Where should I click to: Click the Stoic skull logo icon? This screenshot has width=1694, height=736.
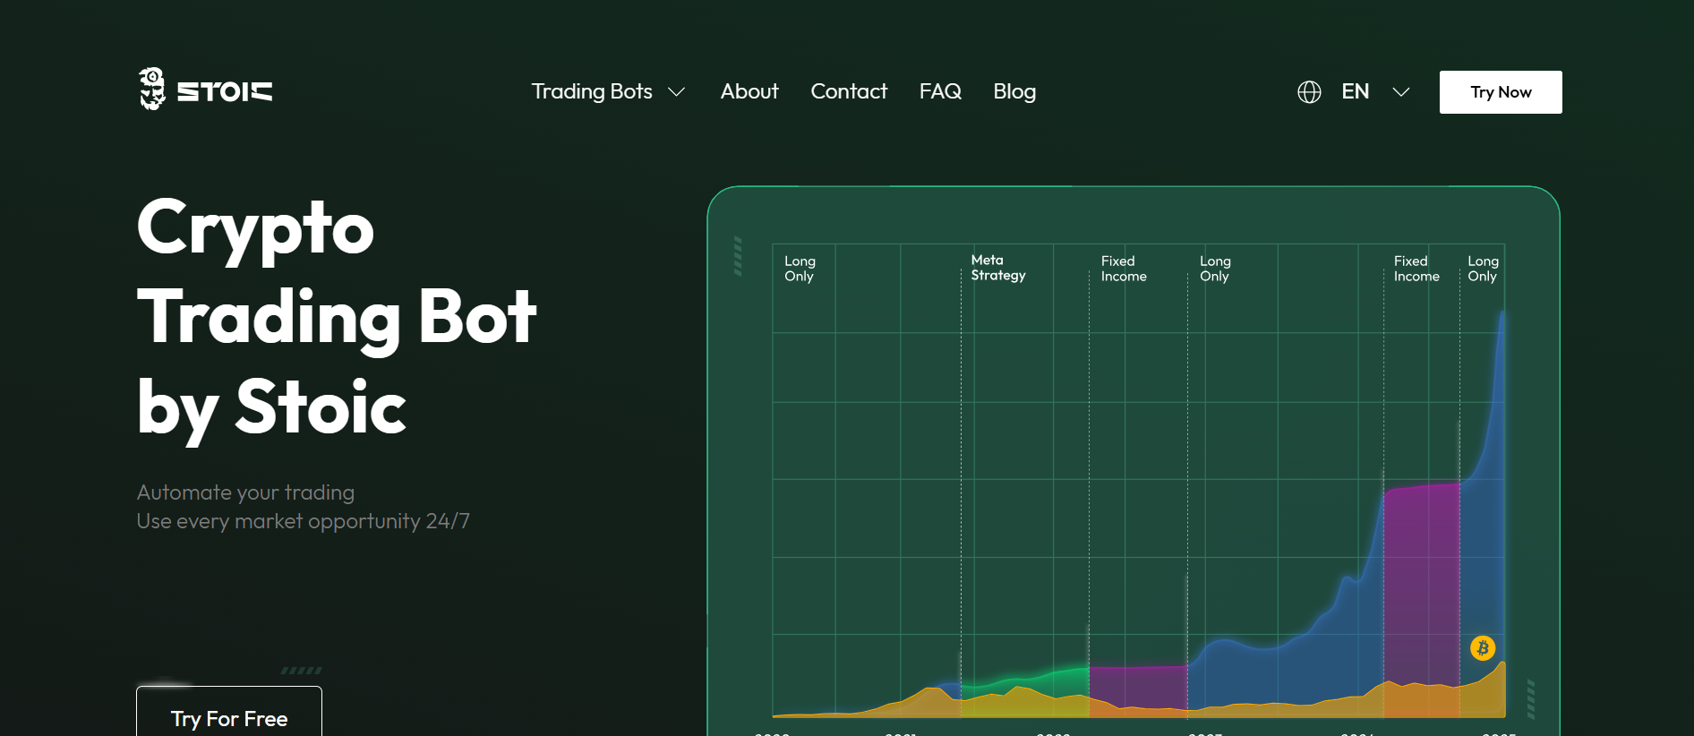coord(152,89)
